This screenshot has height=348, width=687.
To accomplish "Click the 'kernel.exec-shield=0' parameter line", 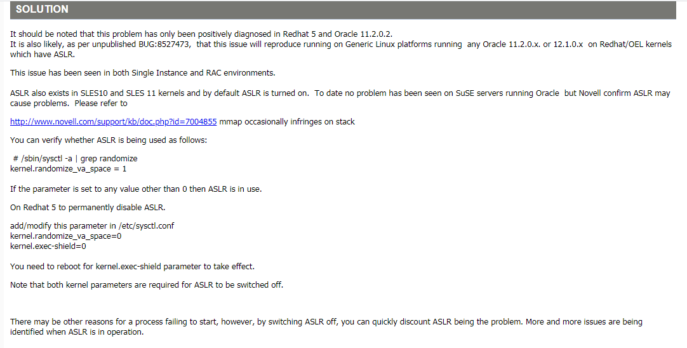I will [x=48, y=246].
